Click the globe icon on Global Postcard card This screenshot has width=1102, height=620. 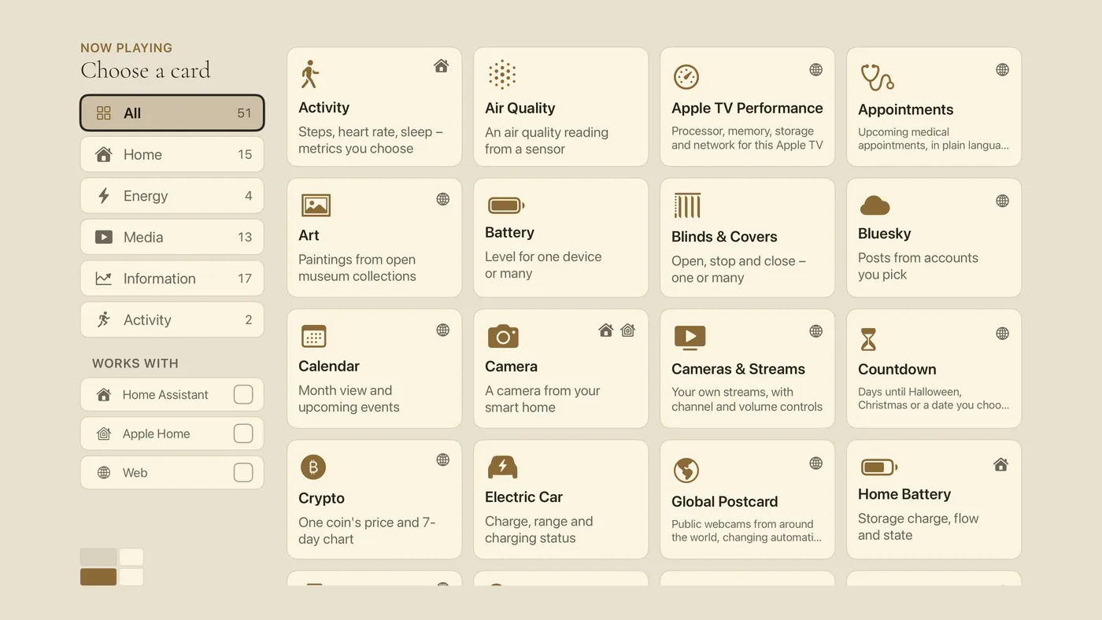[x=686, y=471]
